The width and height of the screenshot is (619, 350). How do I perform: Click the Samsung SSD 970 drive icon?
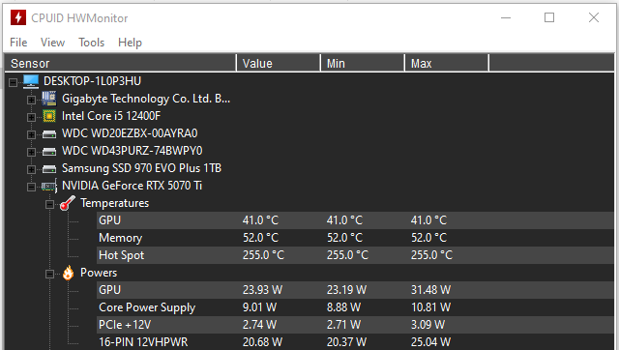pos(49,169)
